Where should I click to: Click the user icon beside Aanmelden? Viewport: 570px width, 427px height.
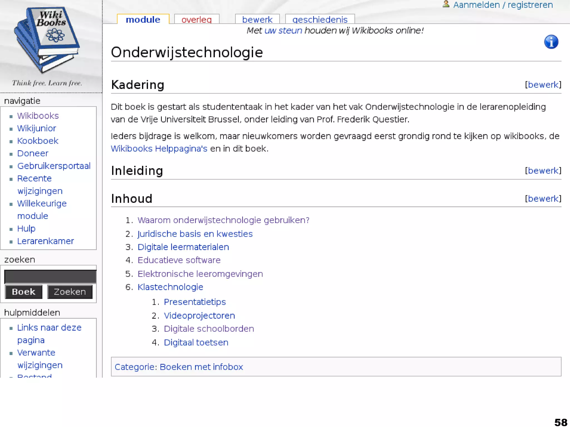click(x=446, y=4)
